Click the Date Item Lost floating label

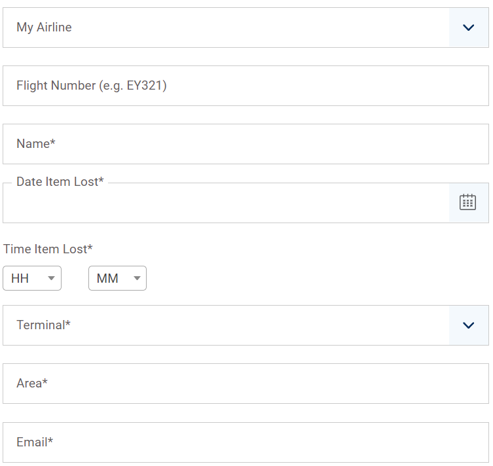[60, 182]
